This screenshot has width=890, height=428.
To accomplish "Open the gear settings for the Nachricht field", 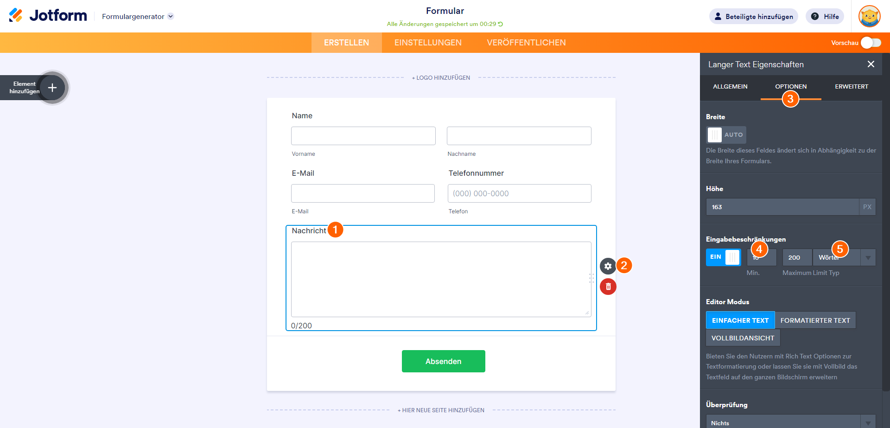I will pyautogui.click(x=608, y=266).
